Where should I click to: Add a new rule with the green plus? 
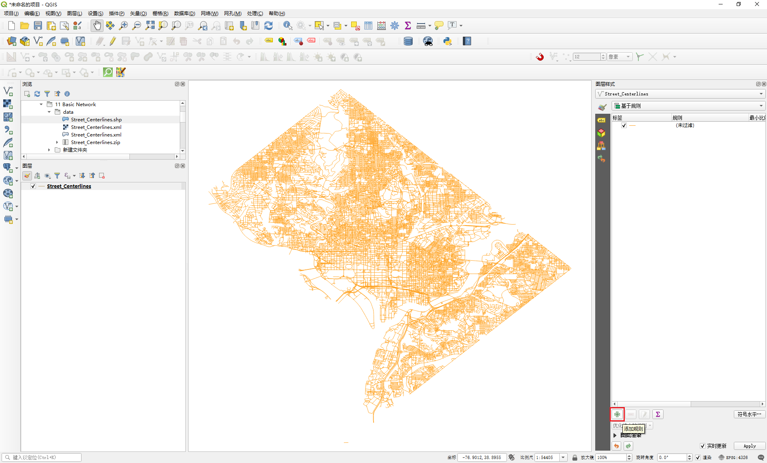(617, 414)
